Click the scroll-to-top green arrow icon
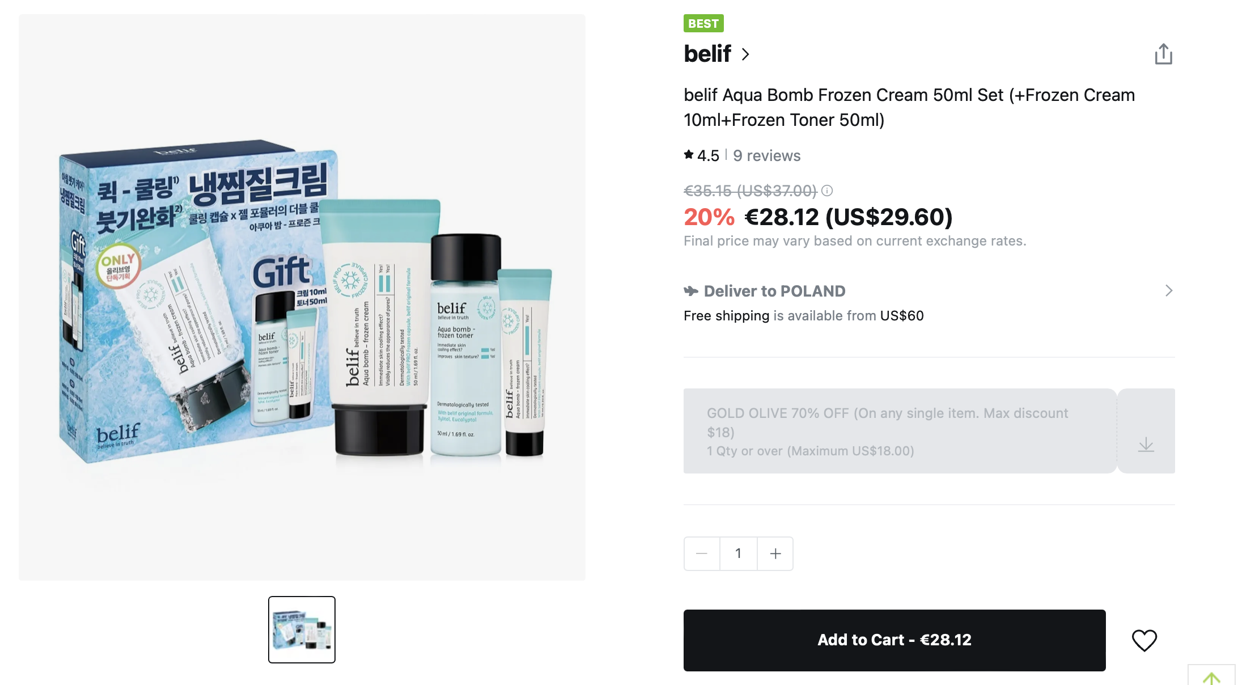The image size is (1238, 685). click(1211, 678)
